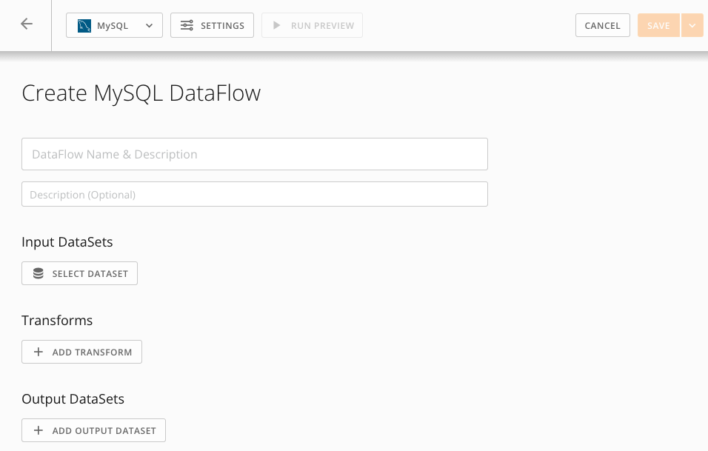The image size is (708, 451).
Task: Click the ADD TRANSFORM button
Action: pos(81,351)
